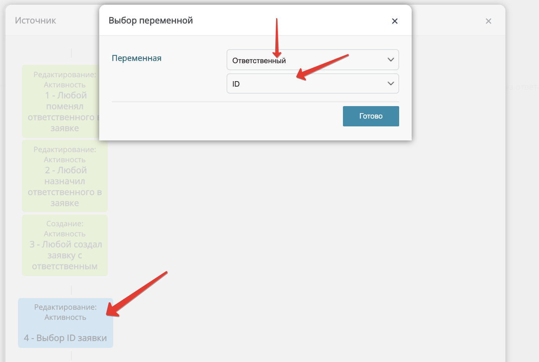Click Создание: Активность header in block 3
This screenshot has height=362, width=539.
[65, 229]
